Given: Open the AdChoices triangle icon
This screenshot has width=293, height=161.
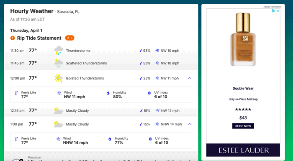Looking at the screenshot, I should [274, 10].
